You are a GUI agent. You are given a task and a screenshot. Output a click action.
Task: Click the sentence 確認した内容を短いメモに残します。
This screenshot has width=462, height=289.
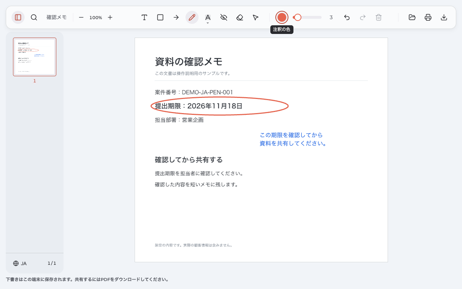click(197, 185)
